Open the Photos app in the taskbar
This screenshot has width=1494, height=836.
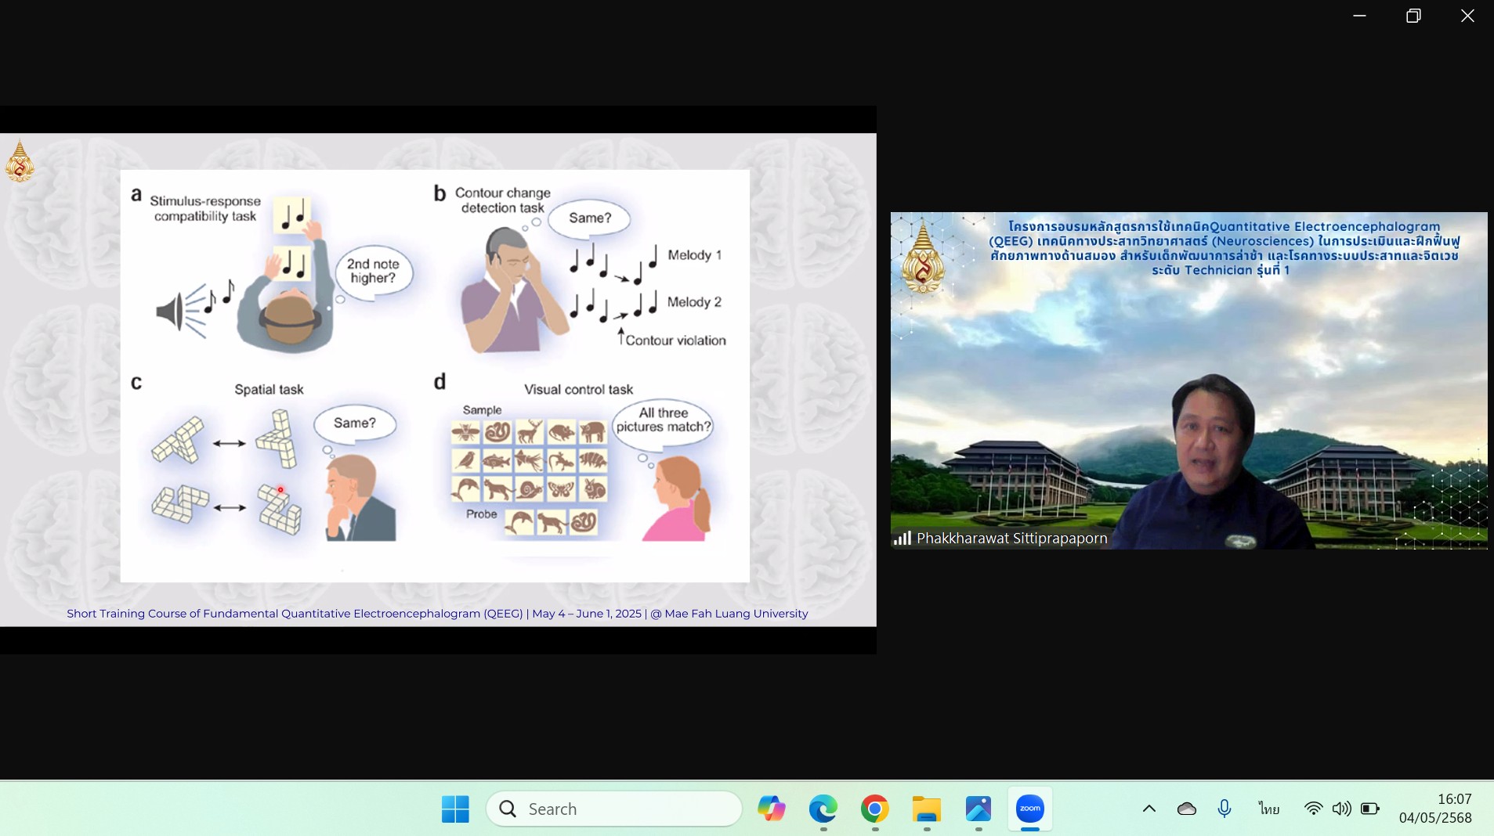(x=978, y=809)
